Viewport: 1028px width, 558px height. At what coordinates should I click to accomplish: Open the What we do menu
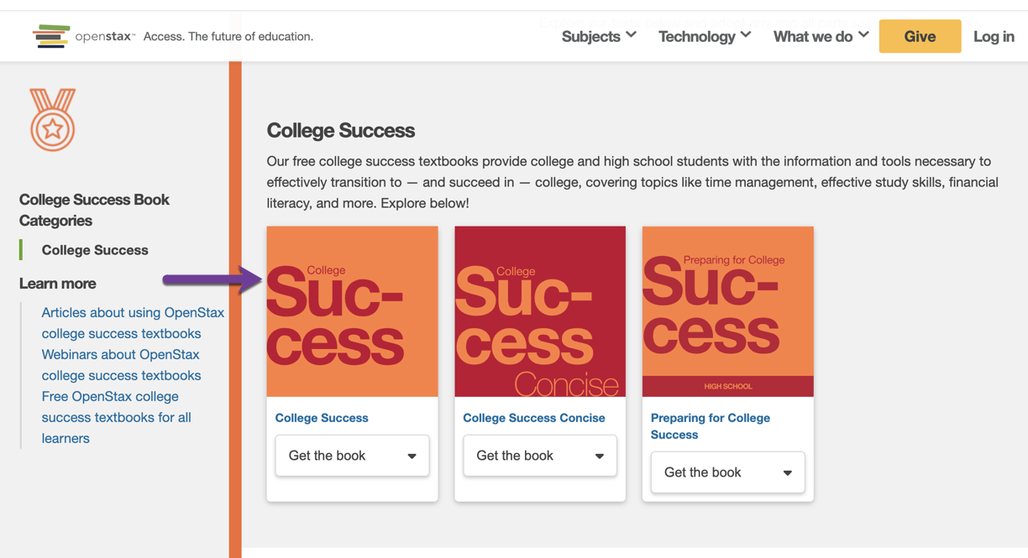pyautogui.click(x=811, y=36)
